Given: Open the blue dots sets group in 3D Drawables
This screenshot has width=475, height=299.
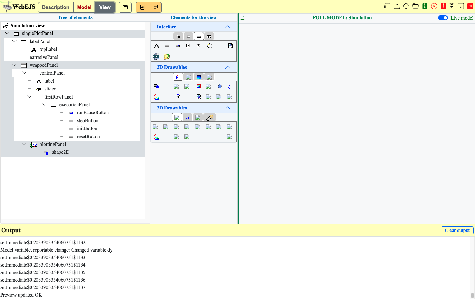Looking at the screenshot, I should [187, 118].
